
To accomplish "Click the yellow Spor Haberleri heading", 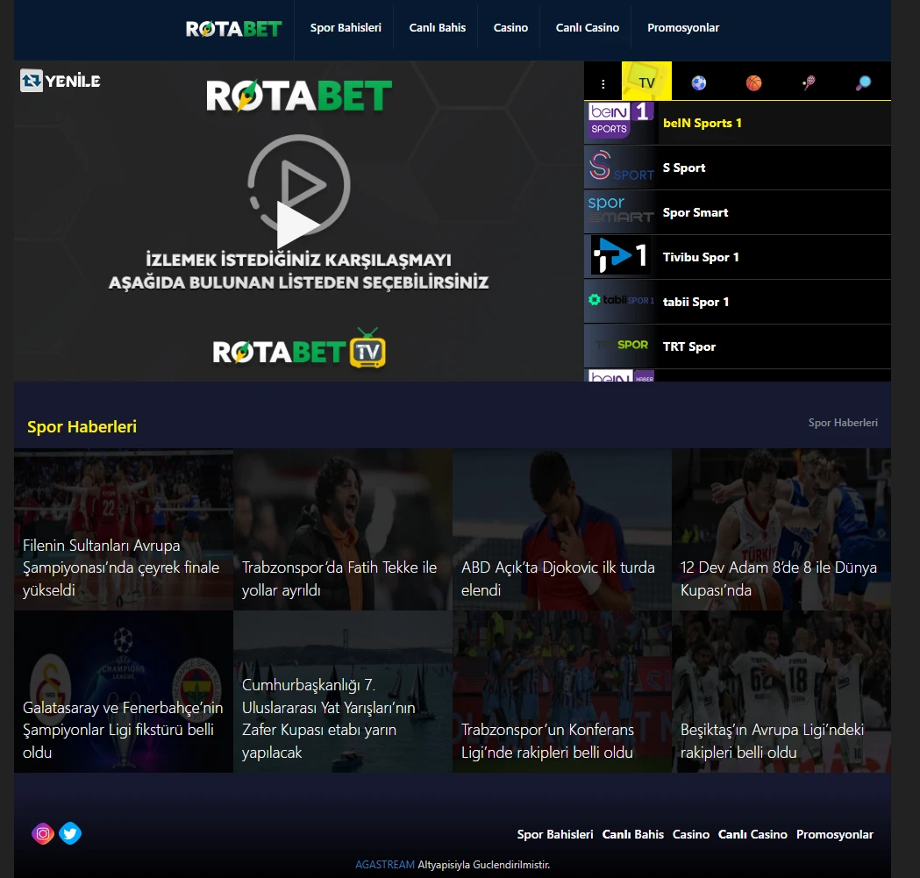I will tap(82, 426).
